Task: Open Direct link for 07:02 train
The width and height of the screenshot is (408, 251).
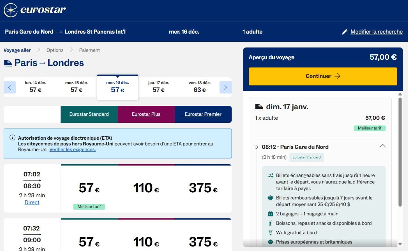Action: pos(32,202)
